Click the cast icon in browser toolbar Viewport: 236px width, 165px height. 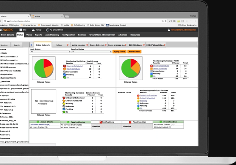click(x=170, y=21)
